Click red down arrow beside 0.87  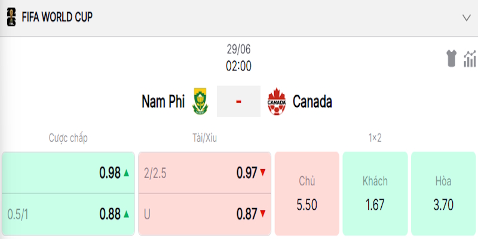pos(263,214)
